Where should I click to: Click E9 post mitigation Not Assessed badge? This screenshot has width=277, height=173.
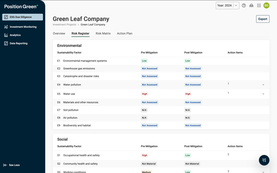[x=193, y=126]
